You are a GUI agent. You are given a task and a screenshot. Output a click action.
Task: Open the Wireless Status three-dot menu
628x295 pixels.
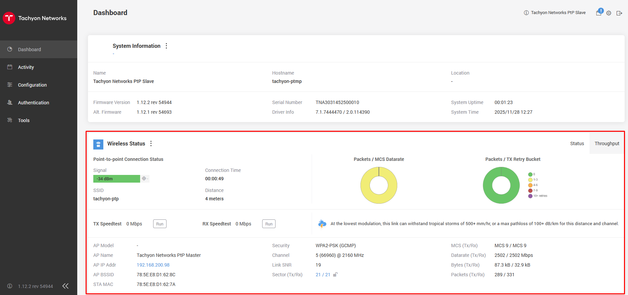(x=151, y=143)
